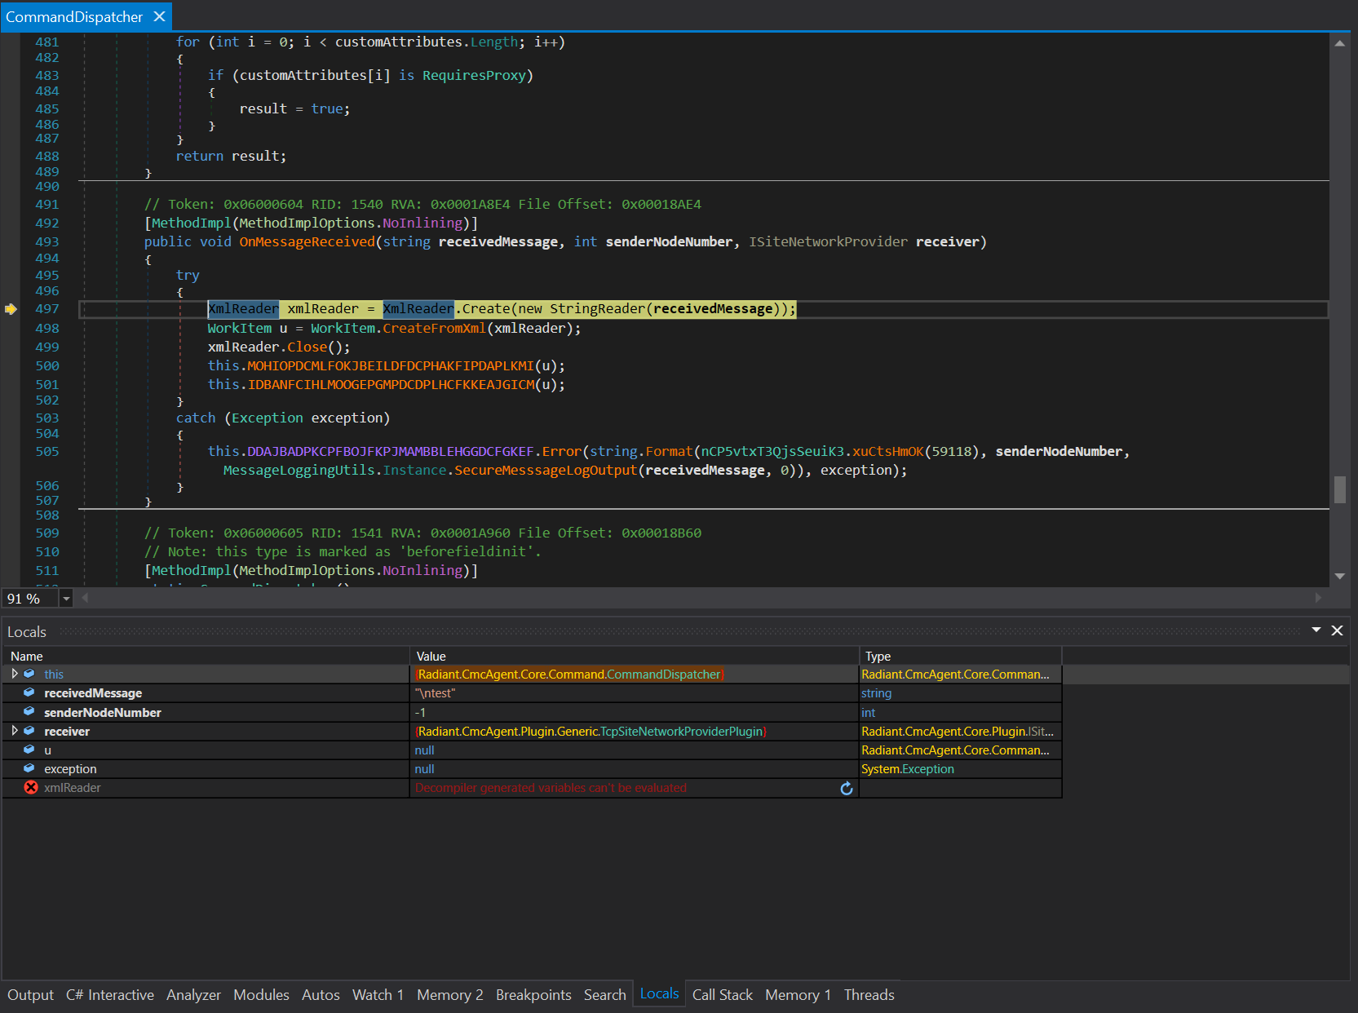Open the Breakpoints tab

point(533,995)
